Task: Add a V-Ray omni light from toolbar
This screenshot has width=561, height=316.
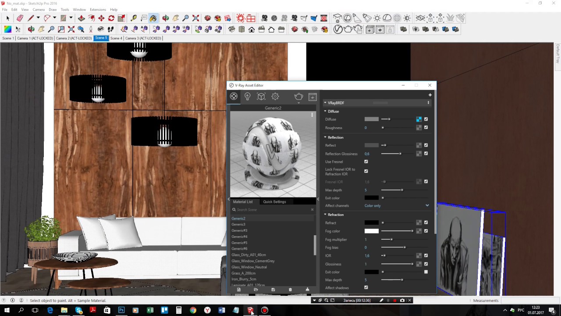Action: point(377,18)
